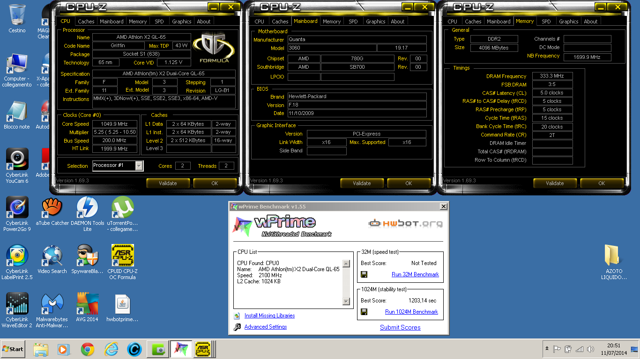Click the volume icon in system tray

tap(591, 349)
